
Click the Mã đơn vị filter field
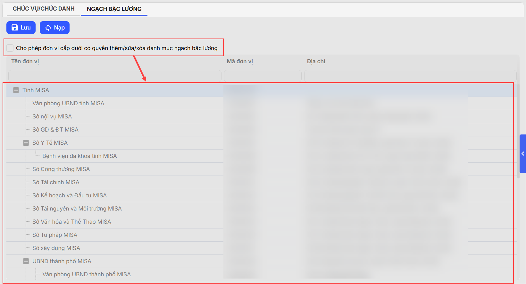point(263,76)
